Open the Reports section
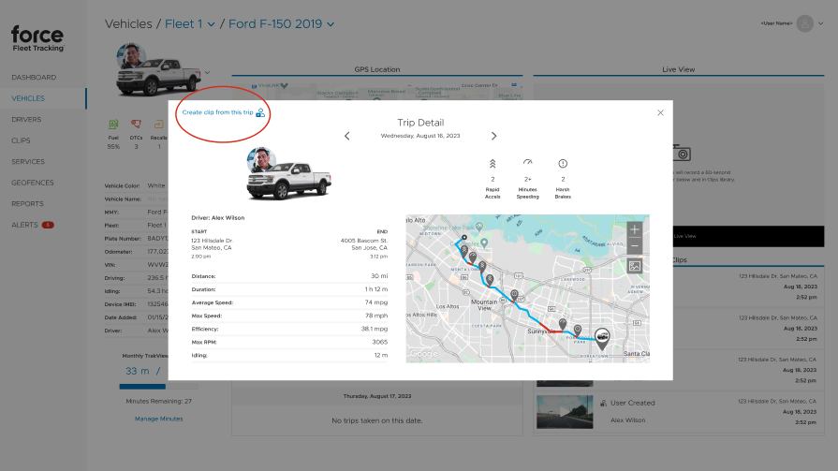The width and height of the screenshot is (838, 471). 27,204
